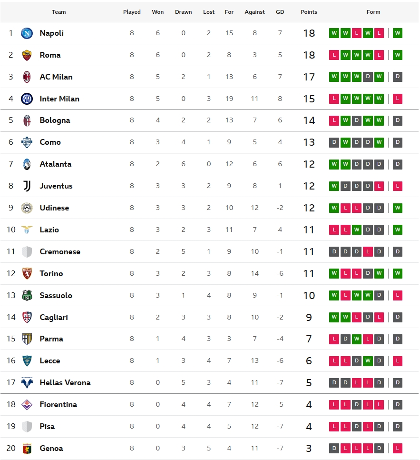Click the GD column header

(x=280, y=12)
